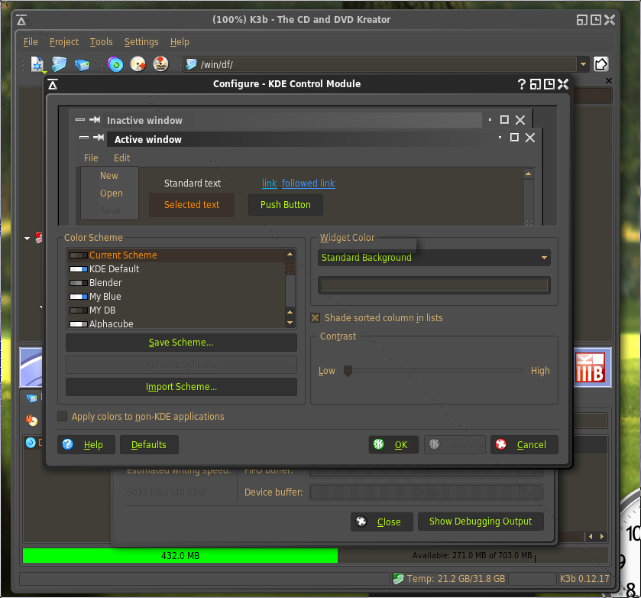The width and height of the screenshot is (641, 598).
Task: Click the go-to-location icon right of path bar
Action: pos(601,64)
